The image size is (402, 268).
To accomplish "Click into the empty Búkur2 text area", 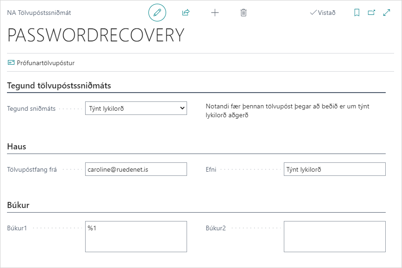I will click(x=335, y=236).
